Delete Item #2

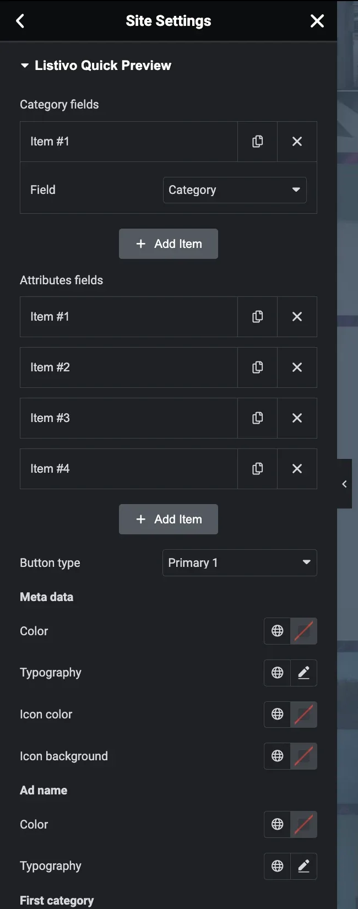pos(297,367)
